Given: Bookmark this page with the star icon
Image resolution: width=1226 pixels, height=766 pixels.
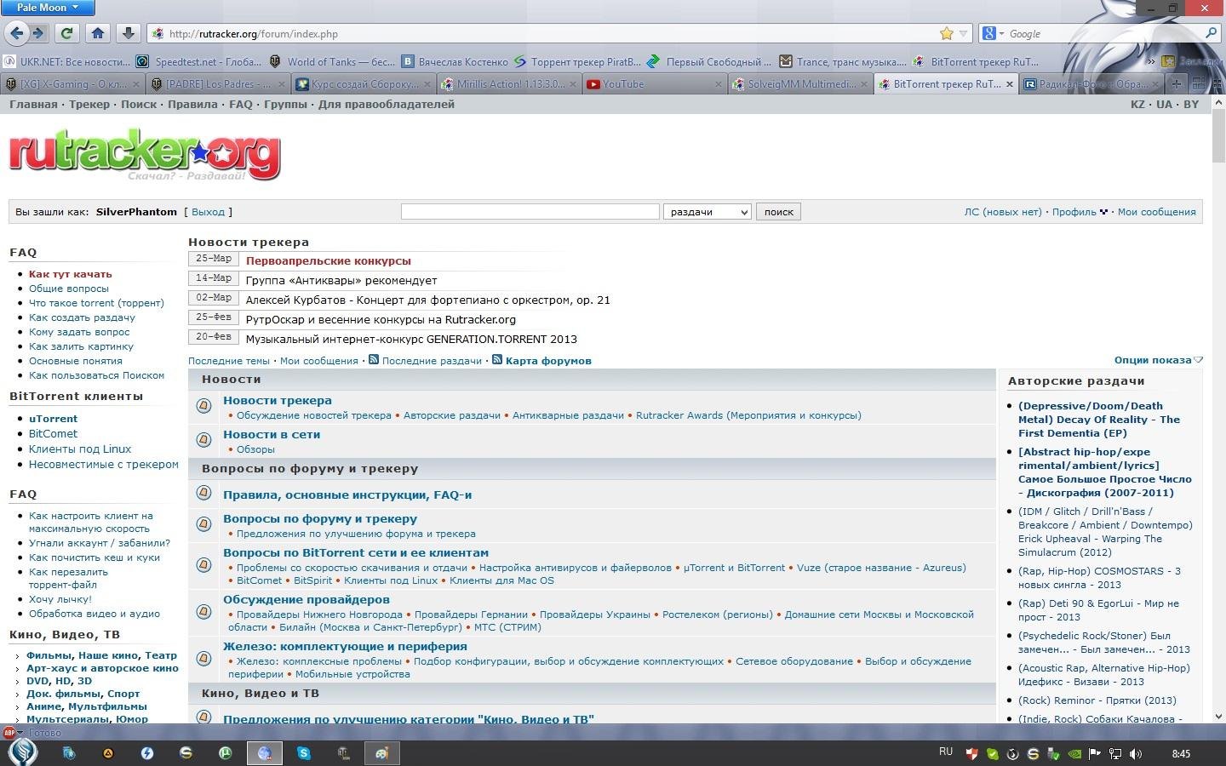Looking at the screenshot, I should [x=946, y=33].
